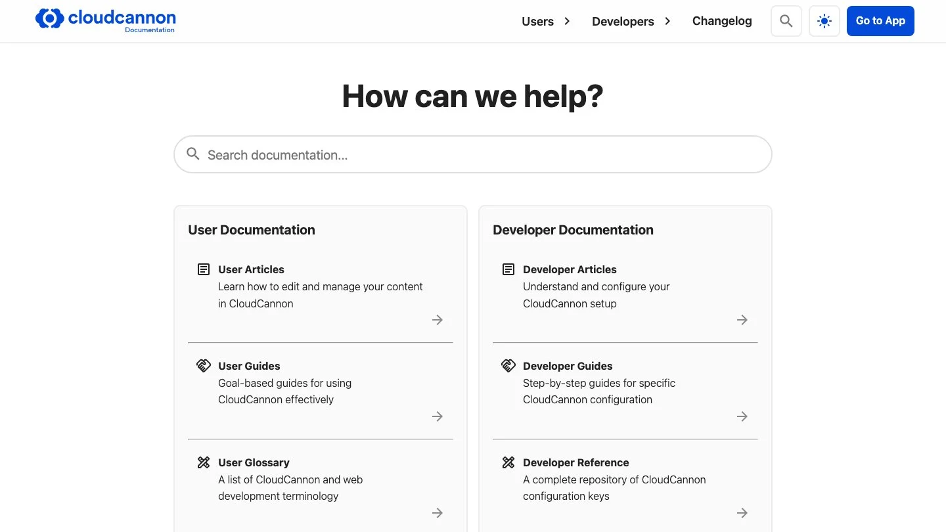The image size is (946, 532).
Task: Open the Developer Articles link
Action: click(570, 269)
